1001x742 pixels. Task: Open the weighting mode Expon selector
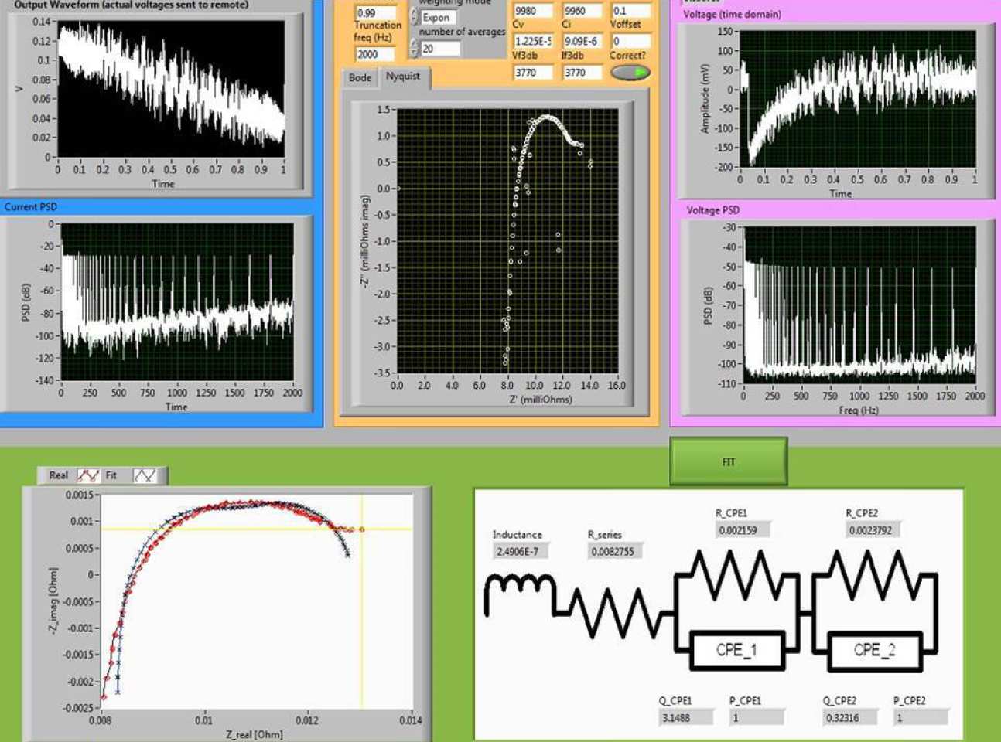439,17
